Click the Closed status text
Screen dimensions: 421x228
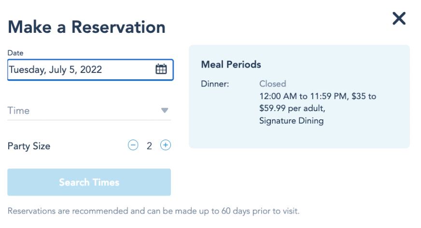[x=273, y=84]
